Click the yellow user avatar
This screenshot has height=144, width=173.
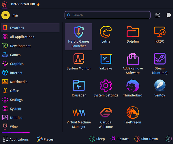point(5,15)
